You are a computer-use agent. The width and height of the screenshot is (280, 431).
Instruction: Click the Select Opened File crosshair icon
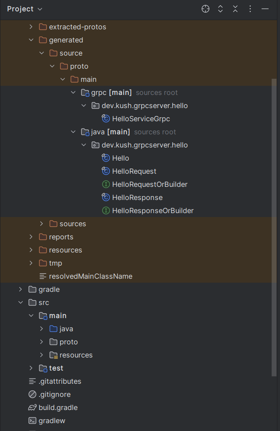tap(205, 9)
